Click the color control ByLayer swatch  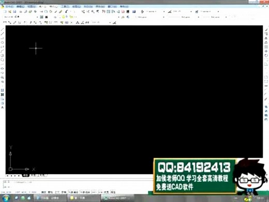[136, 17]
